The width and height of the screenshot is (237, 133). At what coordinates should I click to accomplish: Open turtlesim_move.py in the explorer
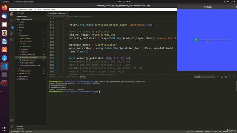coord(29,60)
